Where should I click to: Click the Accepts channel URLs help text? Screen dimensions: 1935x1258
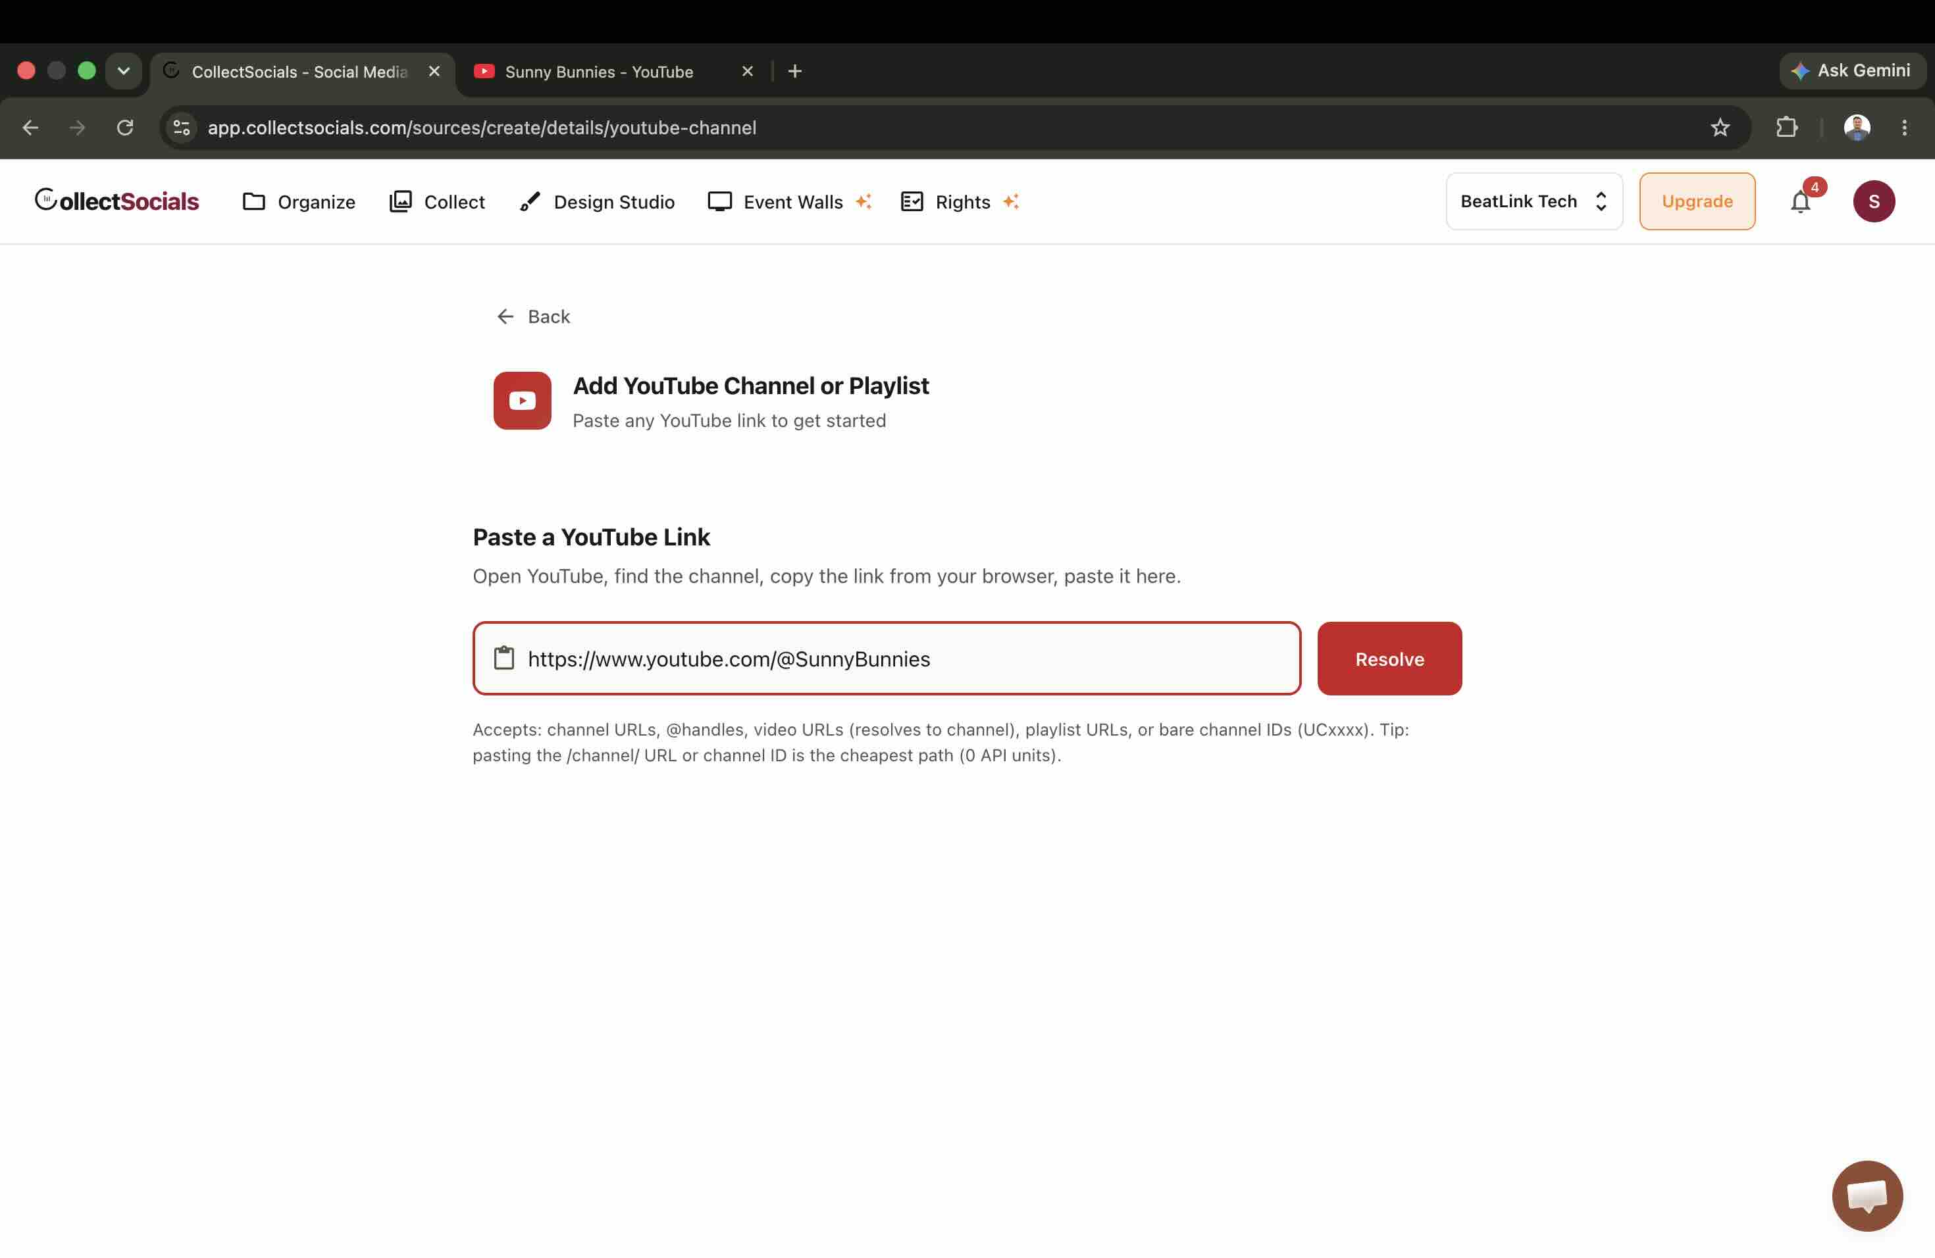tap(941, 742)
